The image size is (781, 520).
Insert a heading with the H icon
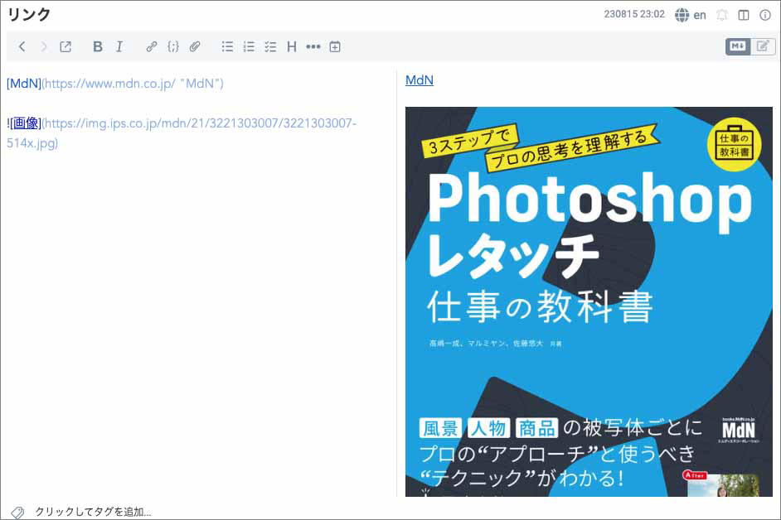point(292,46)
